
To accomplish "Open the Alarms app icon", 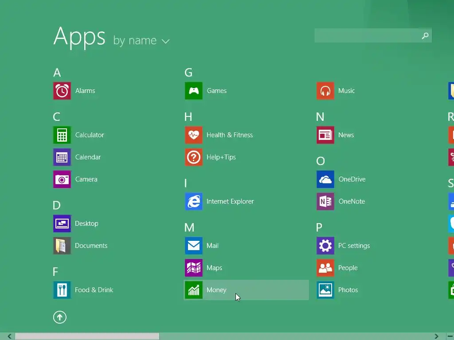I will [62, 91].
